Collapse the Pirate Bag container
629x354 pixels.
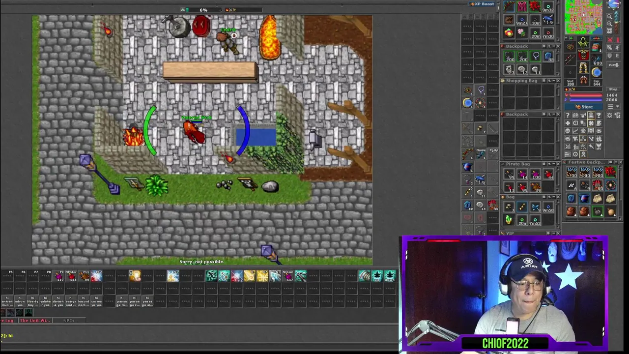coord(554,164)
